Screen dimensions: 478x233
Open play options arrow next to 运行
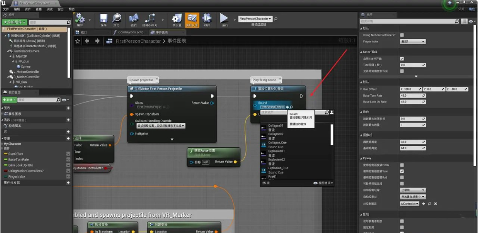tap(234, 20)
